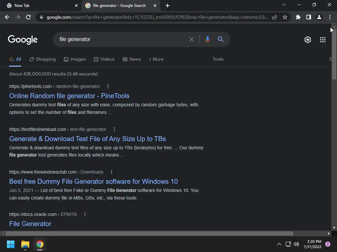Open the Oracle File Generator result
The width and height of the screenshot is (337, 252).
30,224
